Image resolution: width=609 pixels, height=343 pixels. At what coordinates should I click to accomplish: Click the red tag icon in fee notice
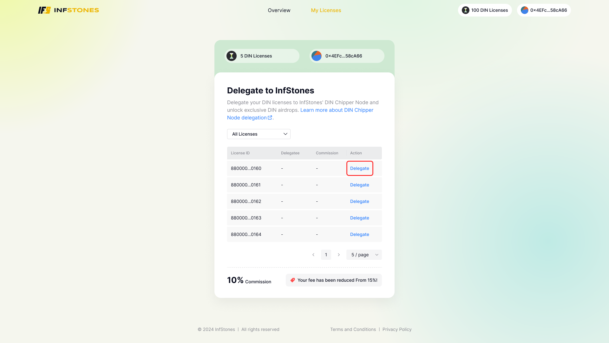point(292,280)
